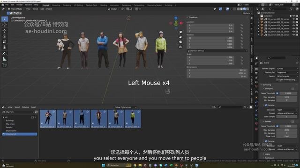Select the Skyscrapers catalog

click(x=11, y=131)
